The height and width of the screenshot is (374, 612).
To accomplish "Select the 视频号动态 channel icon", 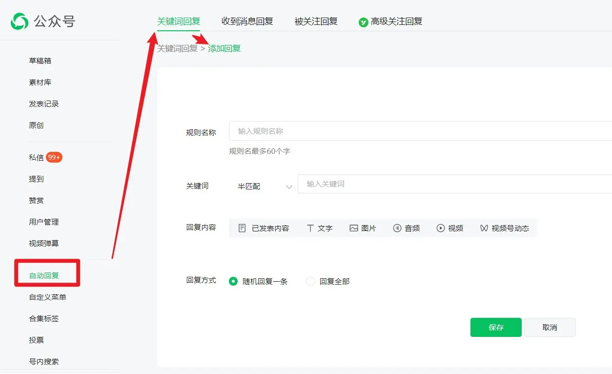I will click(484, 228).
